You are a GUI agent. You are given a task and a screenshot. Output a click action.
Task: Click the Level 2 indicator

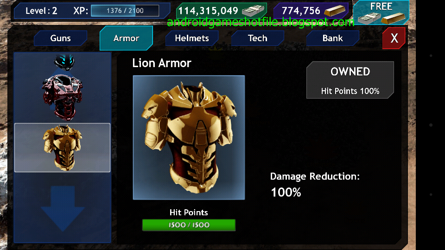pos(41,11)
